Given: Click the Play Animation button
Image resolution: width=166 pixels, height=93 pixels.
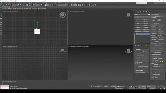Looking at the screenshot, I should pos(132,86).
